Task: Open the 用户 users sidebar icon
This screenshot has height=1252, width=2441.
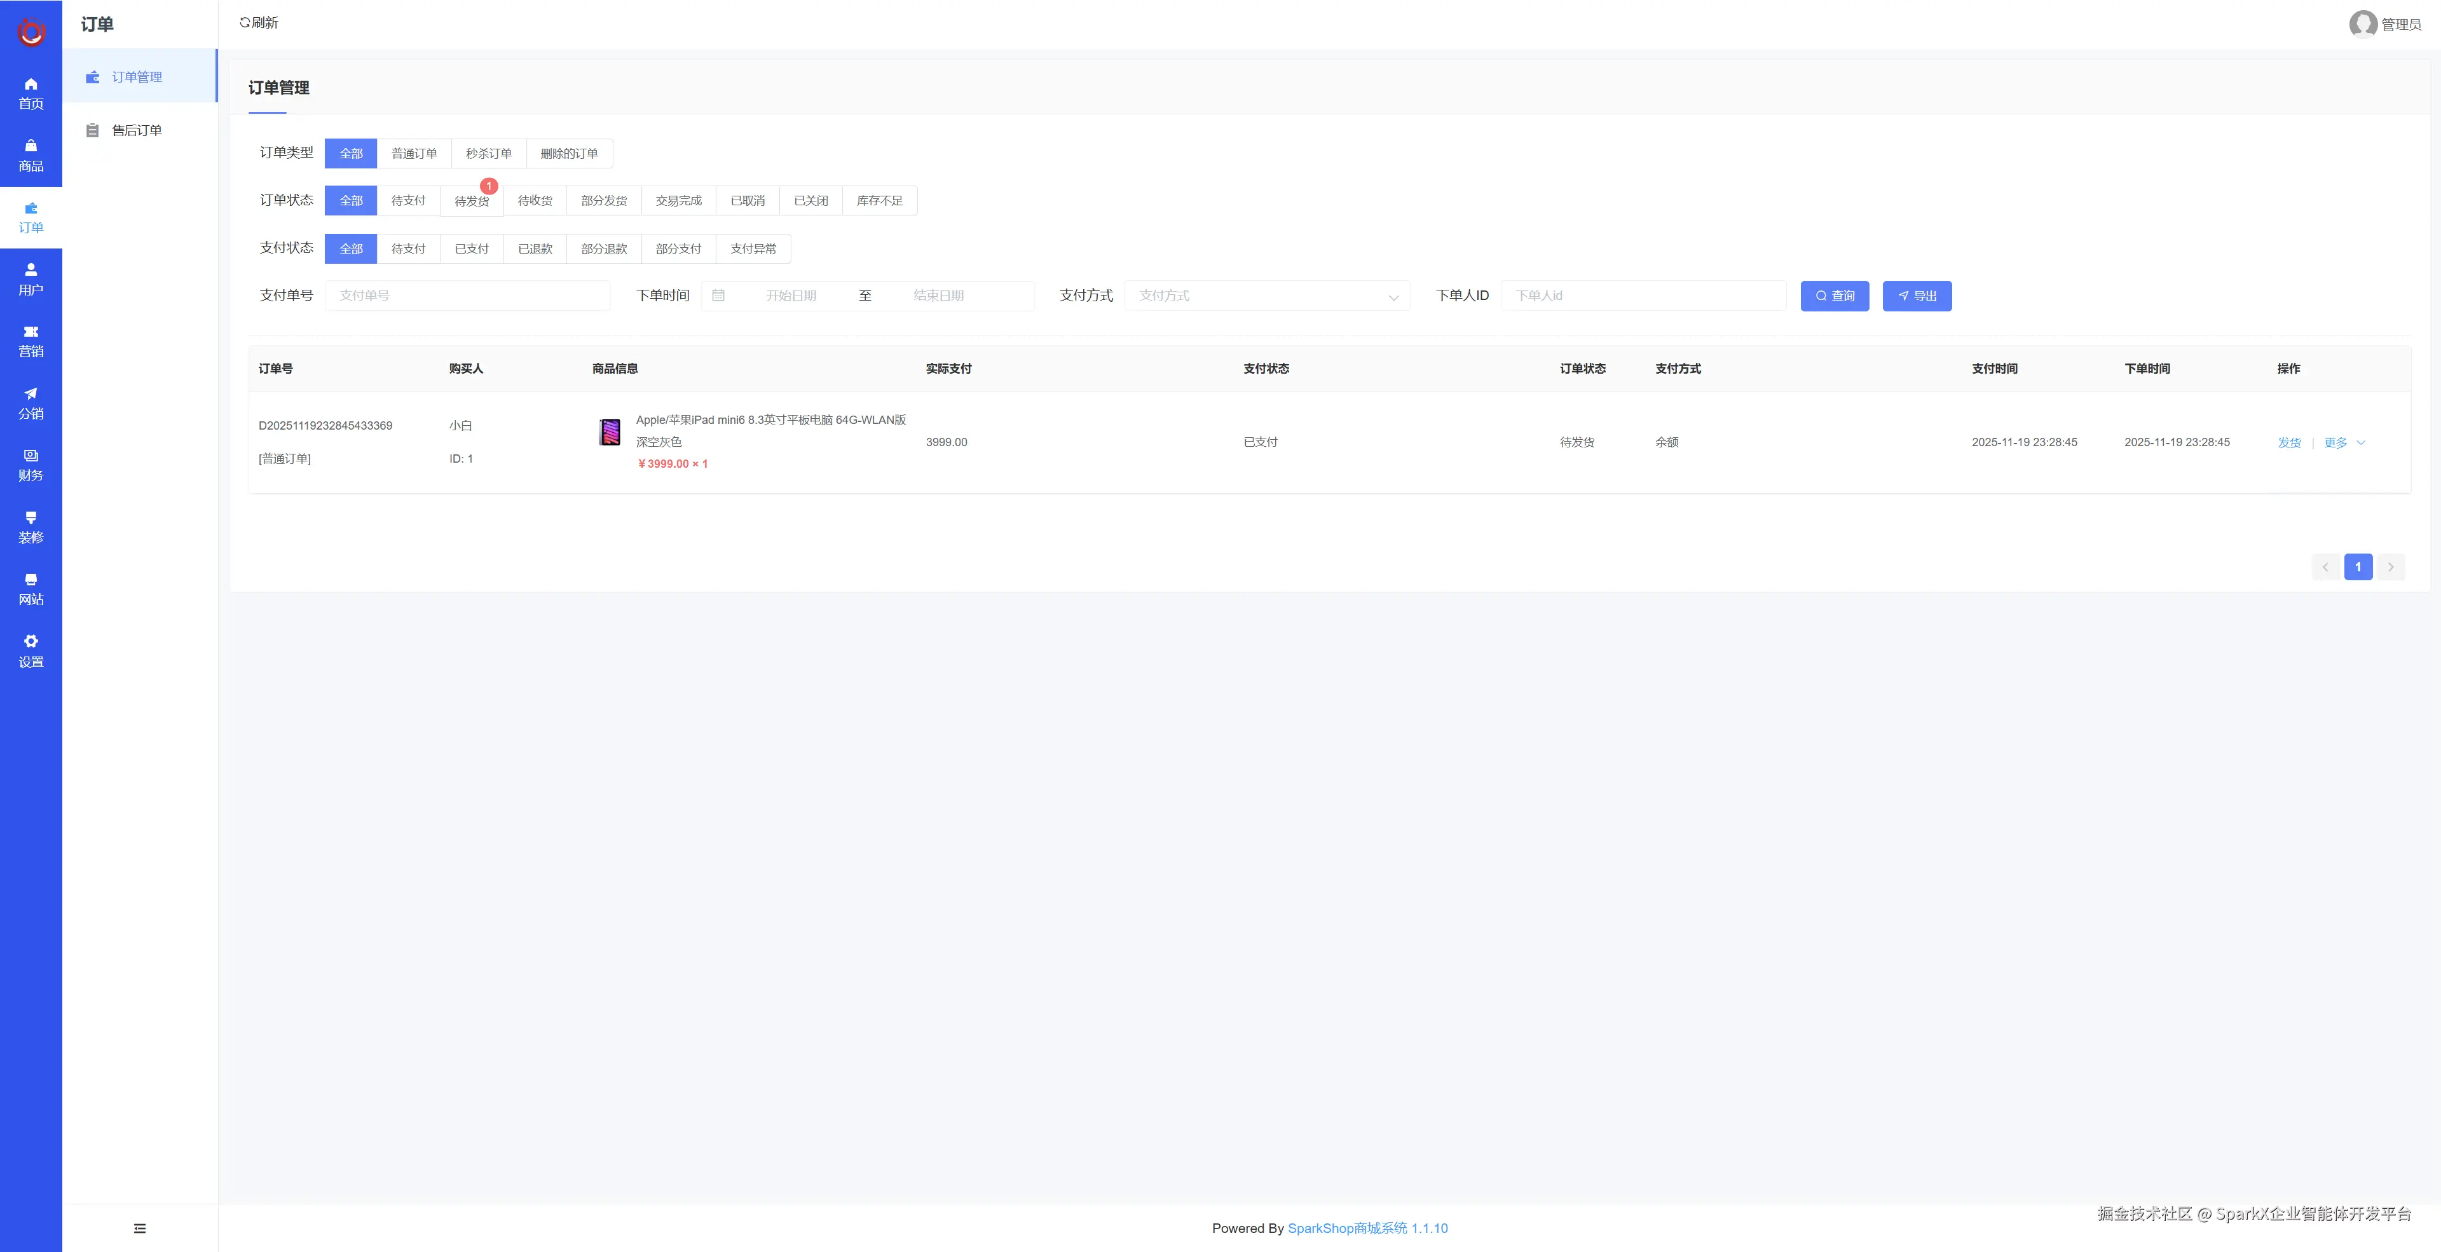Action: tap(31, 280)
